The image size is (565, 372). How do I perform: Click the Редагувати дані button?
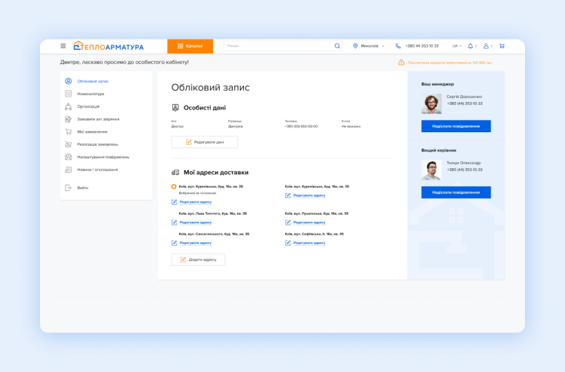[x=205, y=142]
